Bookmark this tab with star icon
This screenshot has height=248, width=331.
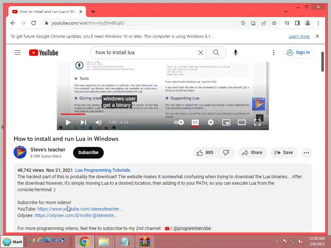click(274, 23)
